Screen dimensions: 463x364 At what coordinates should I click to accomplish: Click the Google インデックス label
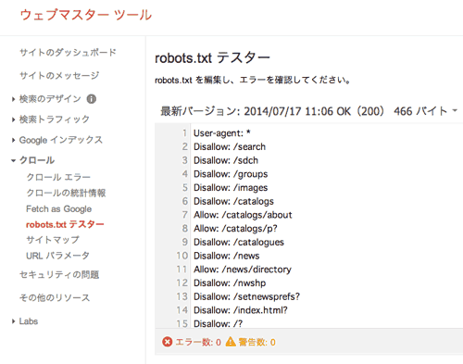click(61, 140)
